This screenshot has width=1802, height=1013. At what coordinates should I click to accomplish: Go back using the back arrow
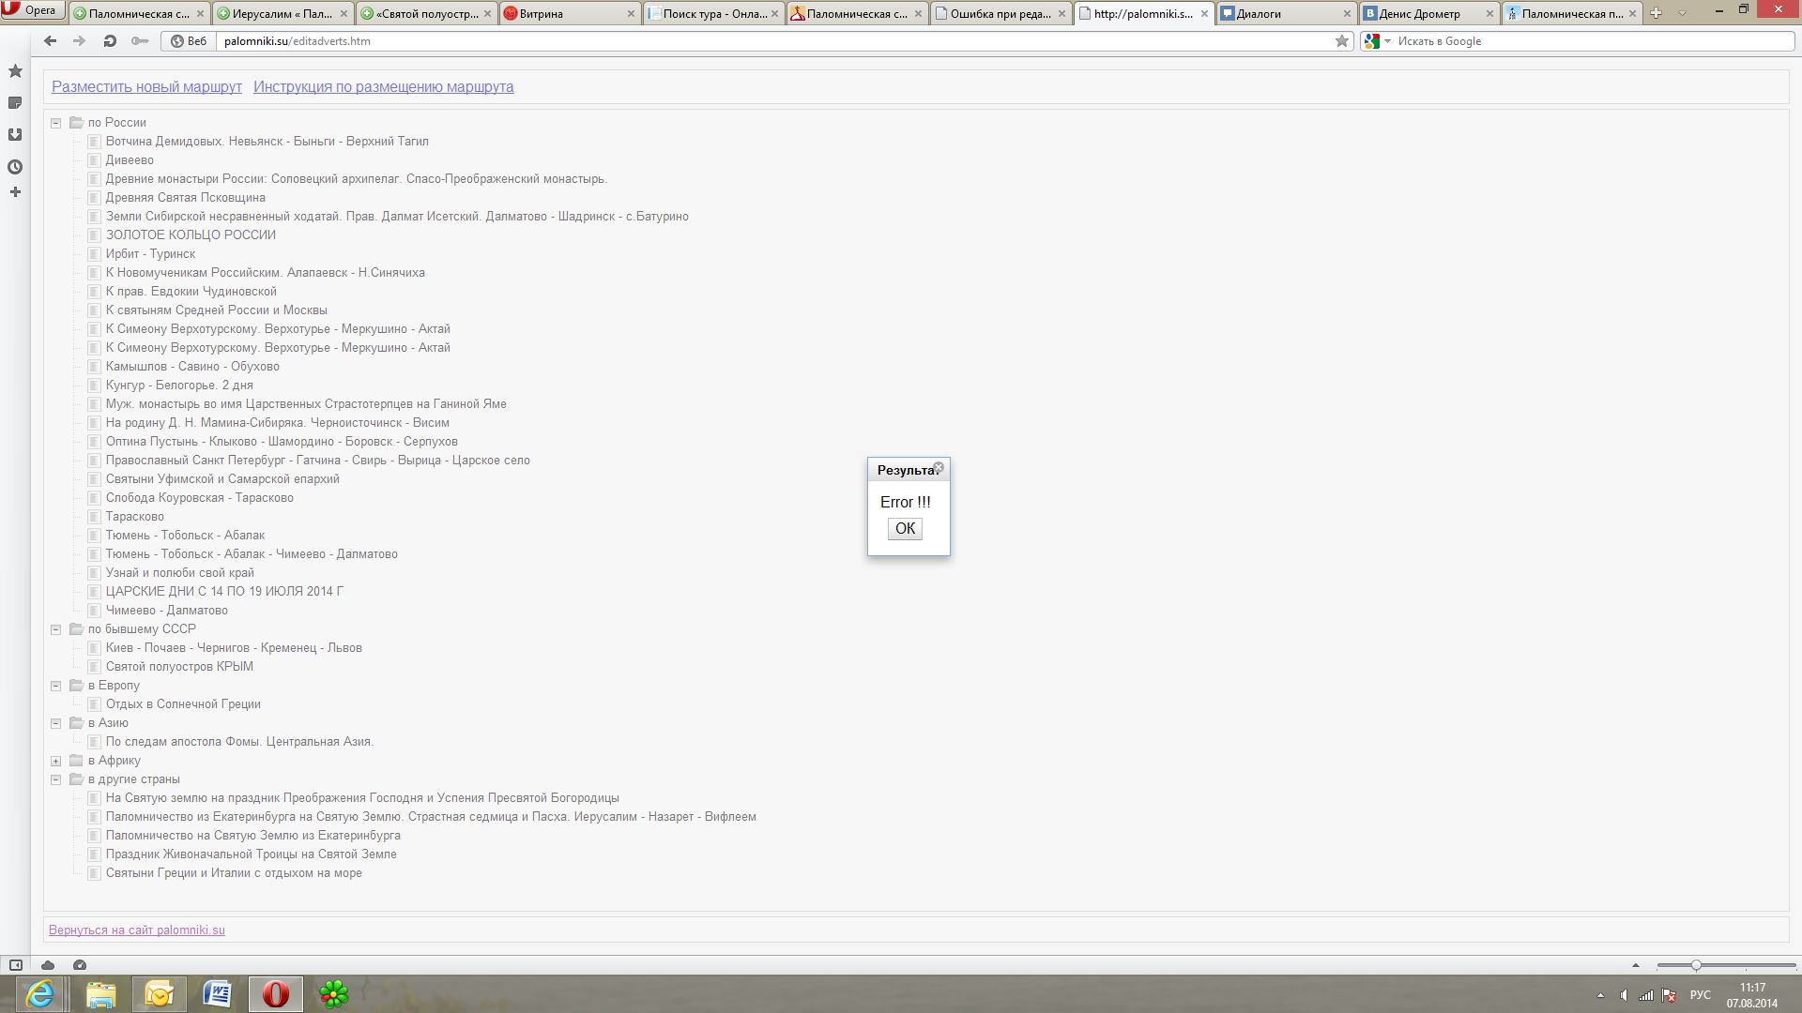[x=51, y=41]
